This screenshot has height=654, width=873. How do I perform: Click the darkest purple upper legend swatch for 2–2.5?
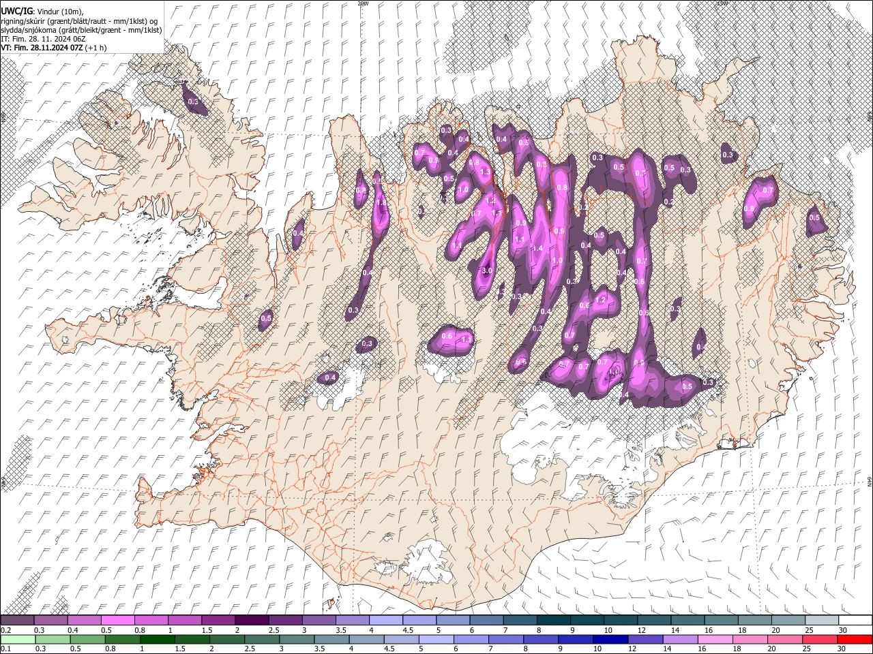point(252,620)
